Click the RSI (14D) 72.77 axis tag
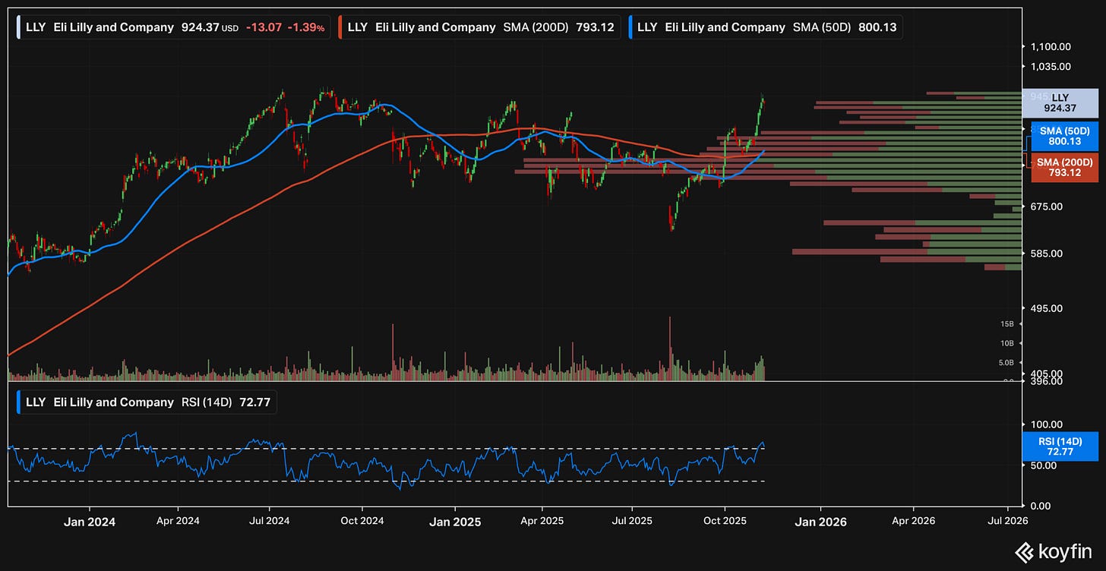Screen dimensions: 1106x571 tap(1060, 446)
